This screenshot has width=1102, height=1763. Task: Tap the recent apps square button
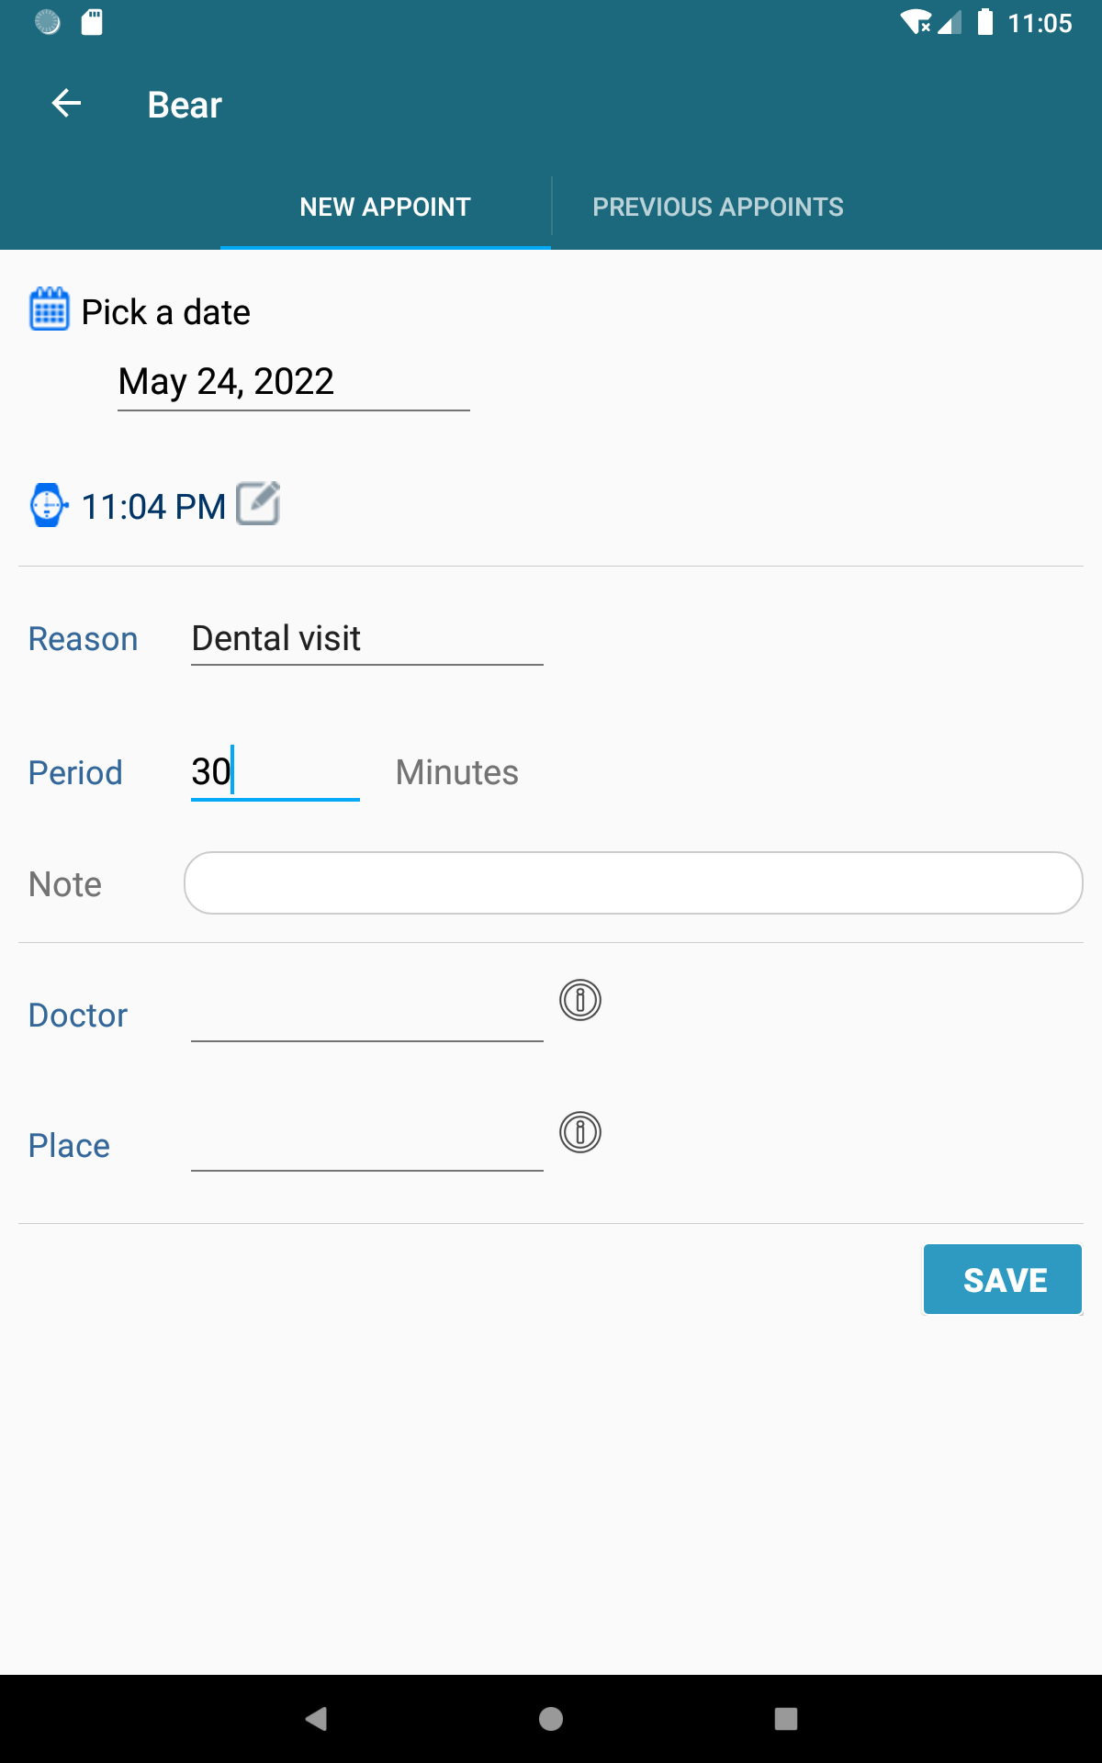pos(786,1719)
